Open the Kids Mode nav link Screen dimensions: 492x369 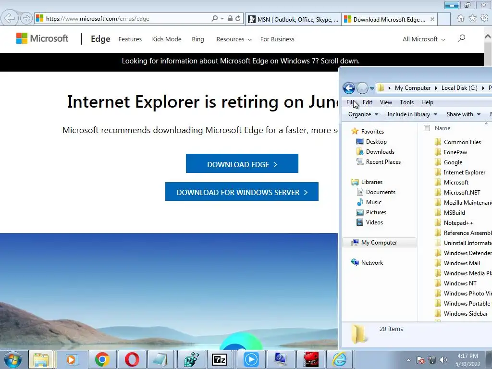point(167,39)
